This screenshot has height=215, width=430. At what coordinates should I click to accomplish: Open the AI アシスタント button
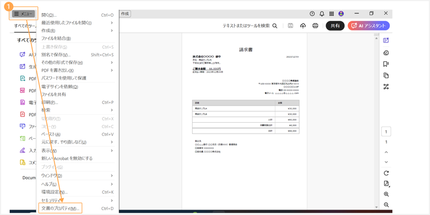369,26
